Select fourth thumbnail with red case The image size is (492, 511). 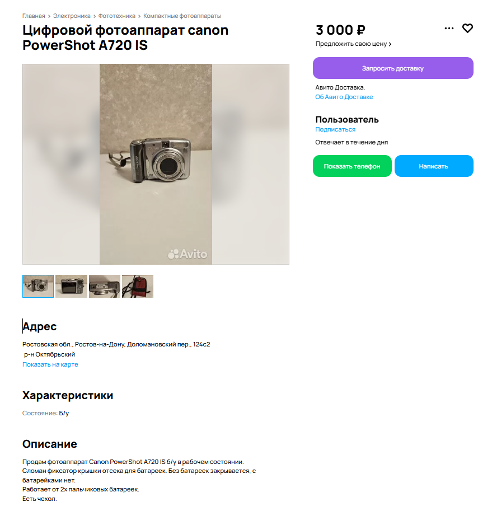pyautogui.click(x=138, y=286)
